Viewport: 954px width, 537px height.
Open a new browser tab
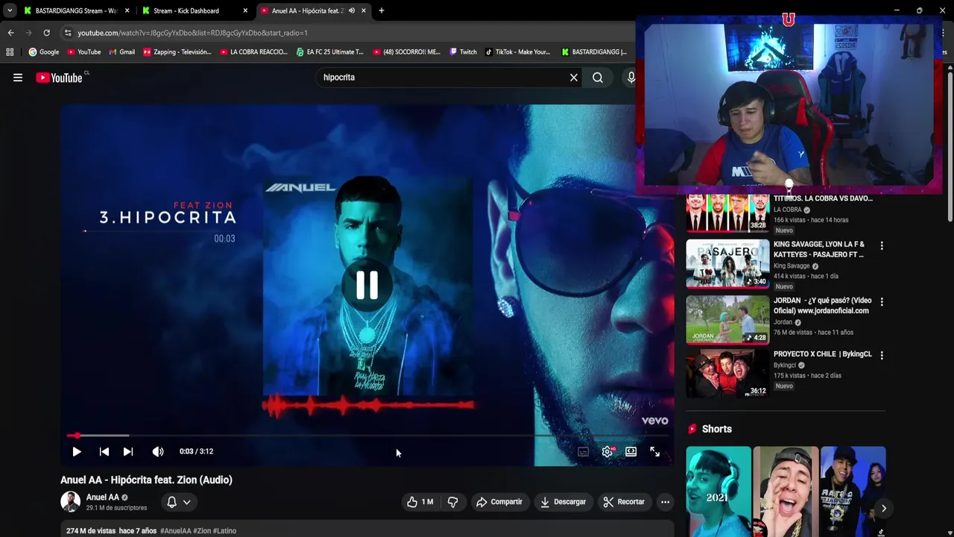tap(382, 10)
